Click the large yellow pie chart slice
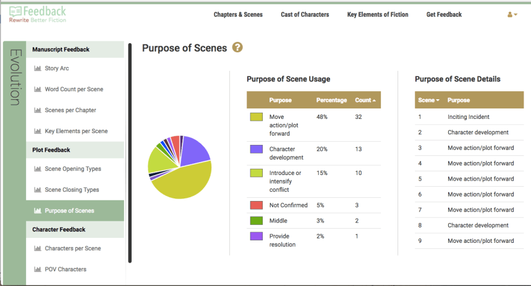531x286 pixels. pos(182,182)
